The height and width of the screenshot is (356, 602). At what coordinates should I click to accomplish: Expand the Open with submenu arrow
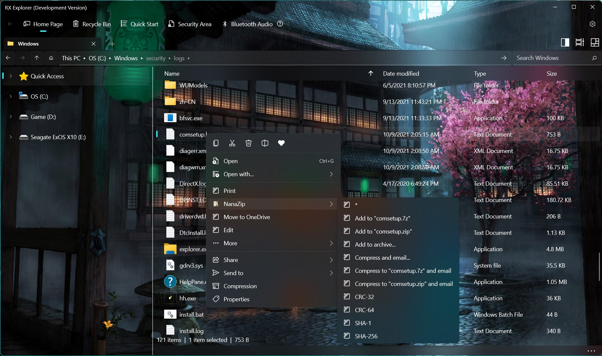[x=331, y=174]
